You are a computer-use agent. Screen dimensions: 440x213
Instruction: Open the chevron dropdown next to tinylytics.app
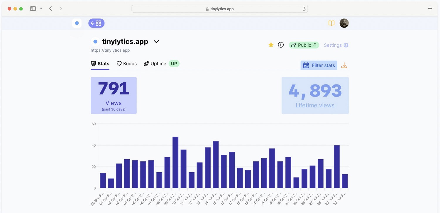coord(156,42)
